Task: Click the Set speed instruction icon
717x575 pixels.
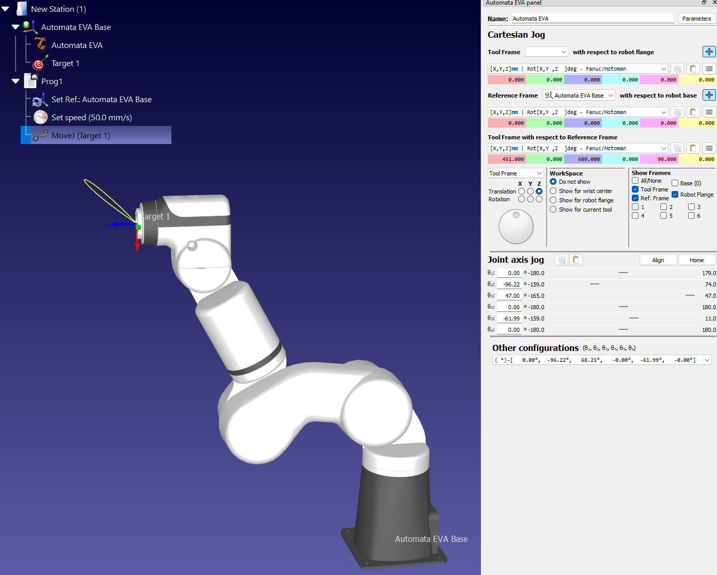Action: click(x=40, y=118)
